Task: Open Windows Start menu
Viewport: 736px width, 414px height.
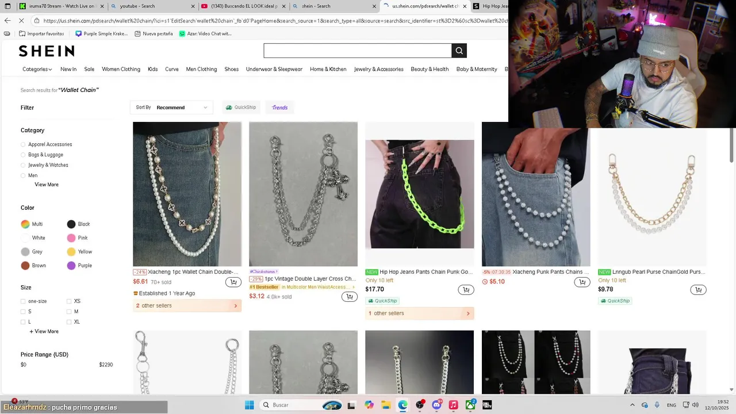Action: coord(249,405)
